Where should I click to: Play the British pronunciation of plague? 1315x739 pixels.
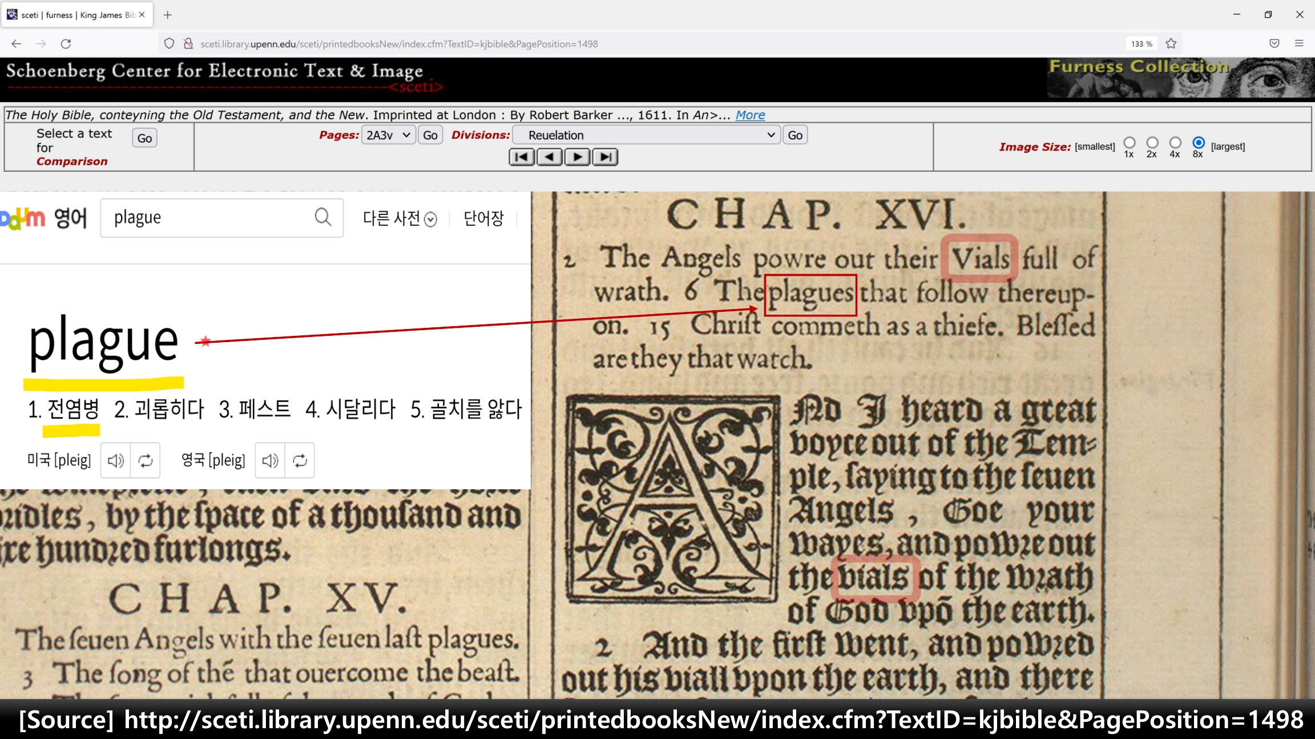(270, 460)
